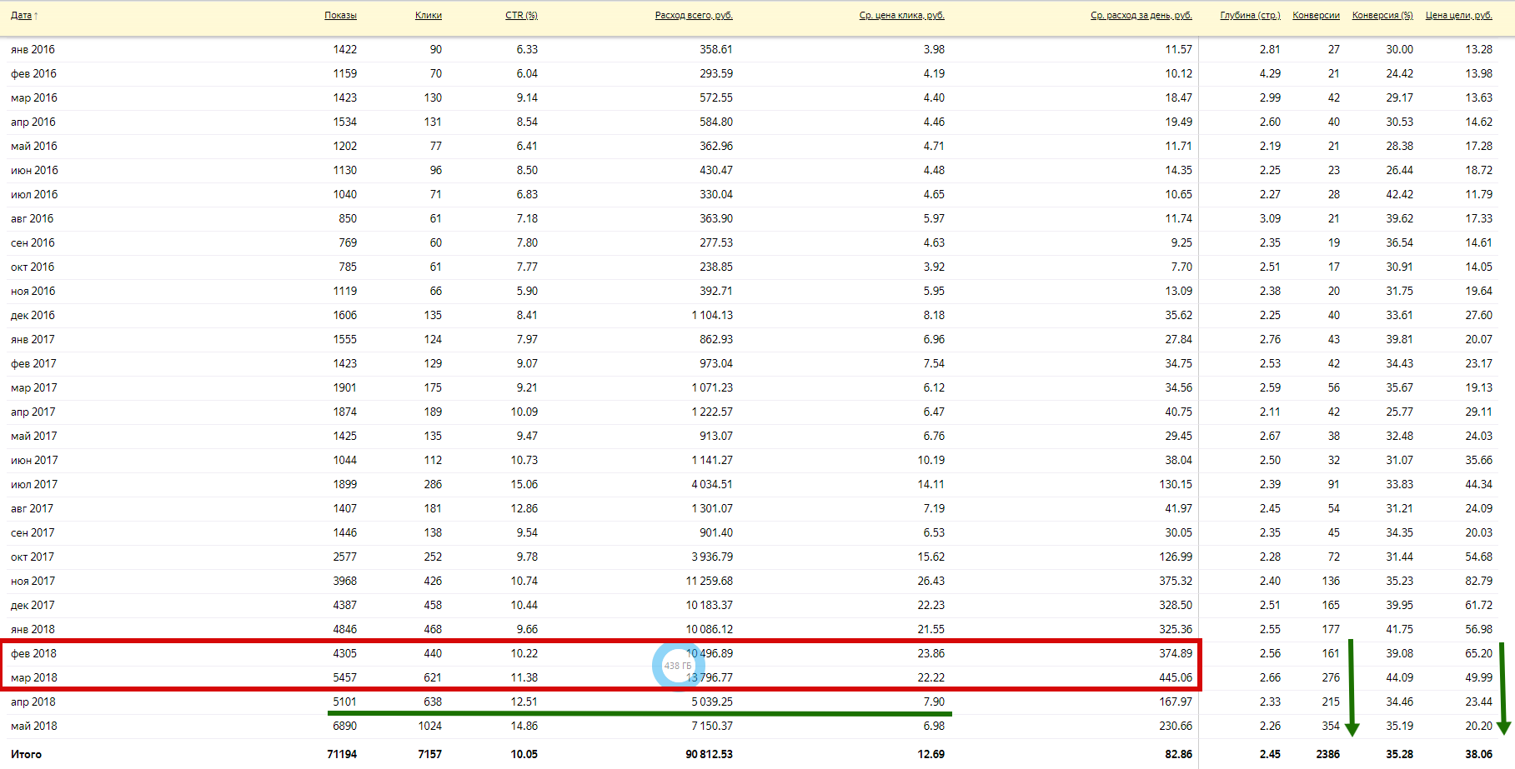Click total impressions value 71194
This screenshot has height=769, width=1515.
click(x=342, y=754)
